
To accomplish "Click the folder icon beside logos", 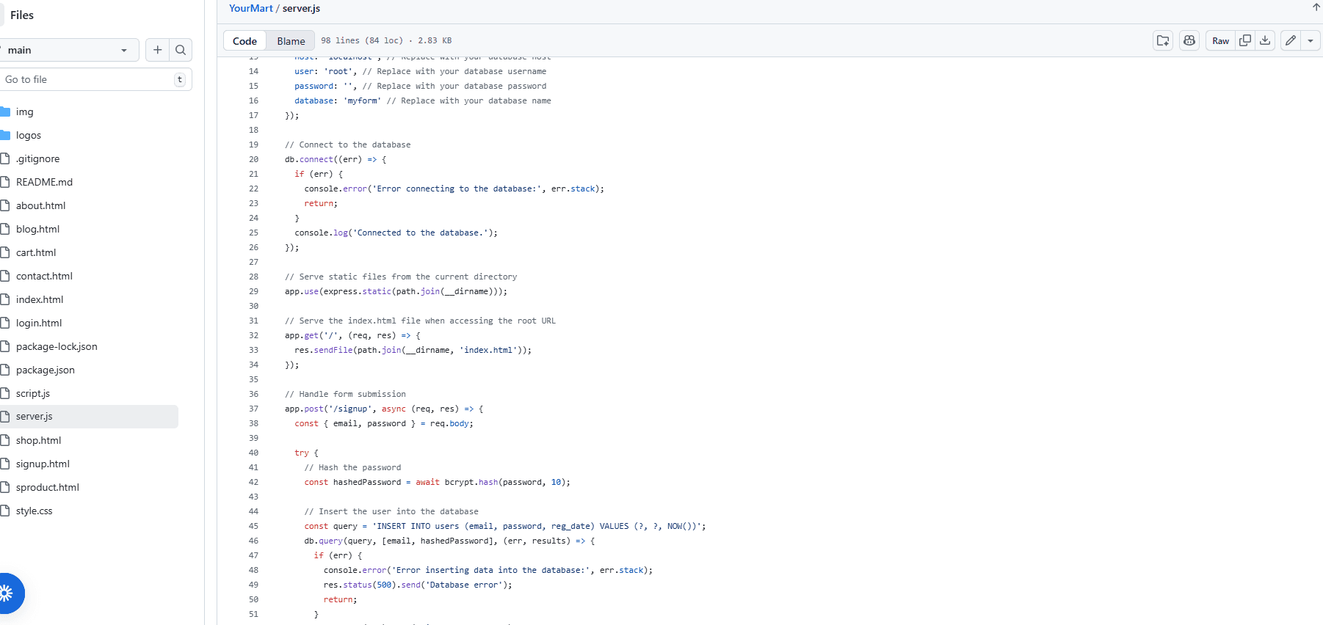I will click(x=4, y=135).
